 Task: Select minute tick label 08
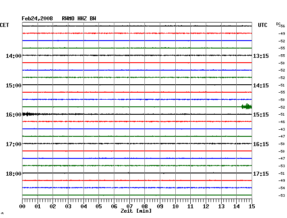[x=144, y=206]
